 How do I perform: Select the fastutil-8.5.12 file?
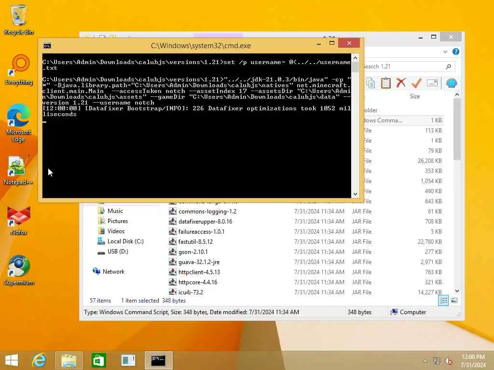coord(195,242)
